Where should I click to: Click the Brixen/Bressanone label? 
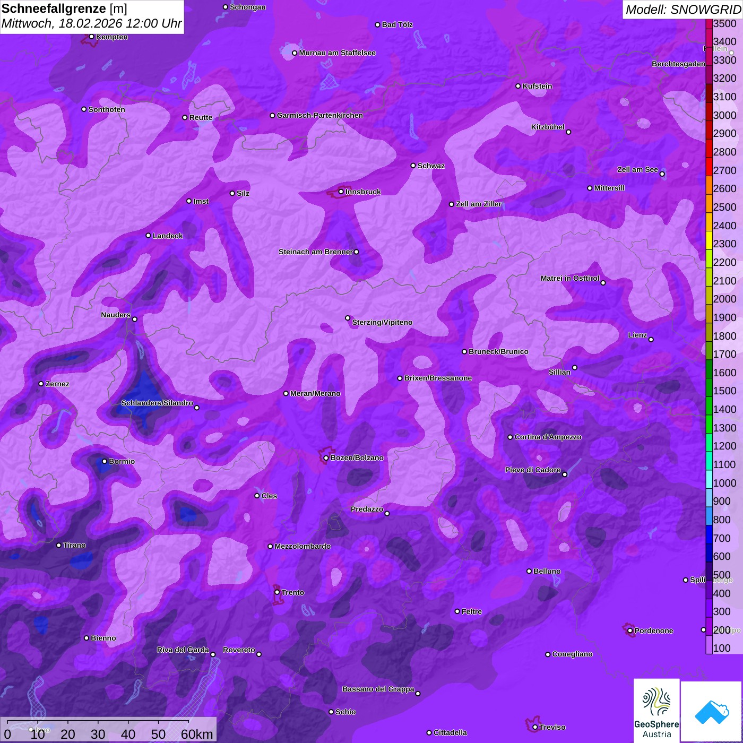coord(438,378)
